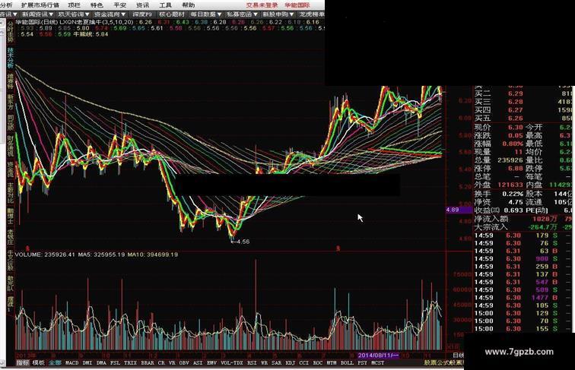
Task: Select the MACD indicator
Action: [x=71, y=362]
